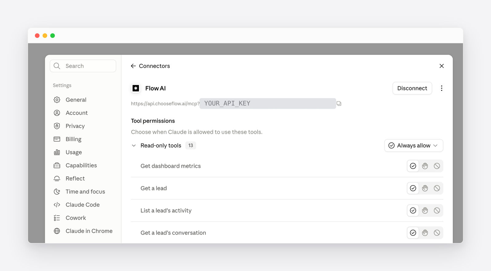
Task: Go back using the Connectors arrow
Action: tap(133, 66)
